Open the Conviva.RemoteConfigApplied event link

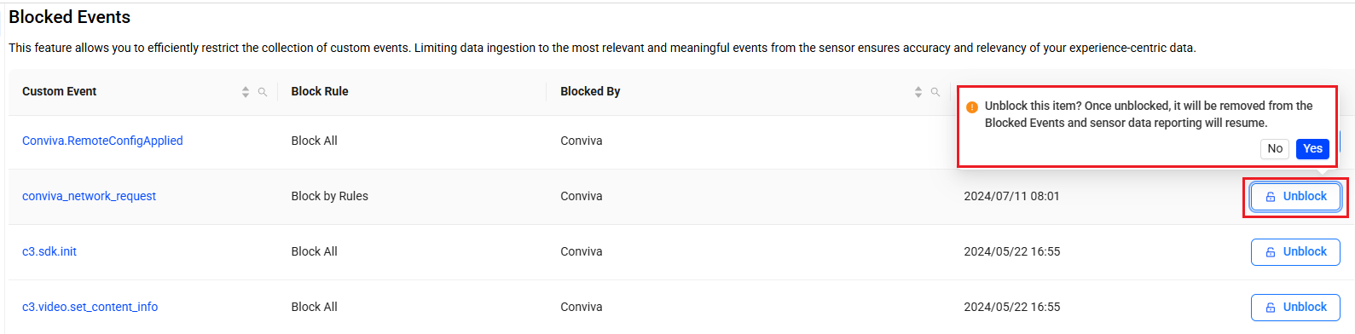pyautogui.click(x=102, y=141)
